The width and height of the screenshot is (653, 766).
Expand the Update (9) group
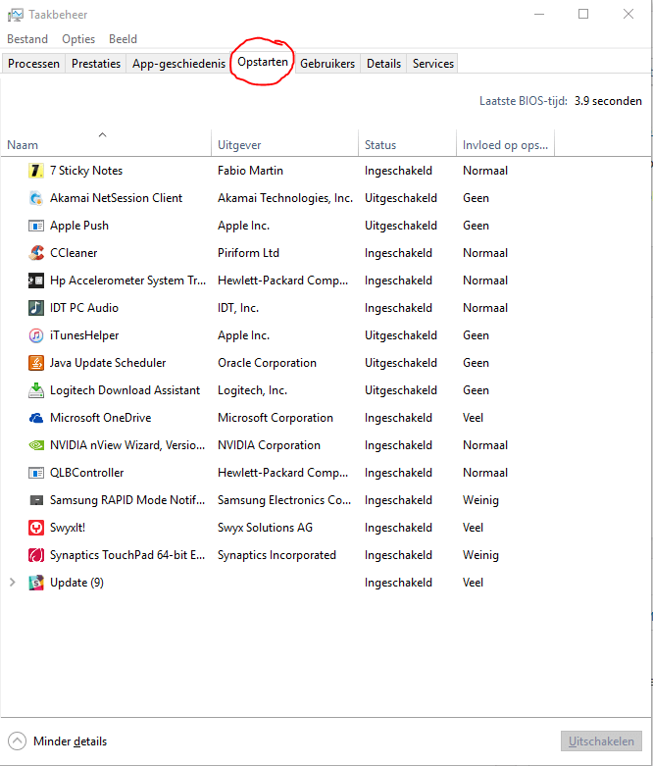(x=13, y=583)
